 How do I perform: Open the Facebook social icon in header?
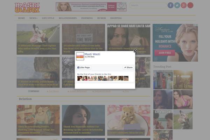click(170, 5)
